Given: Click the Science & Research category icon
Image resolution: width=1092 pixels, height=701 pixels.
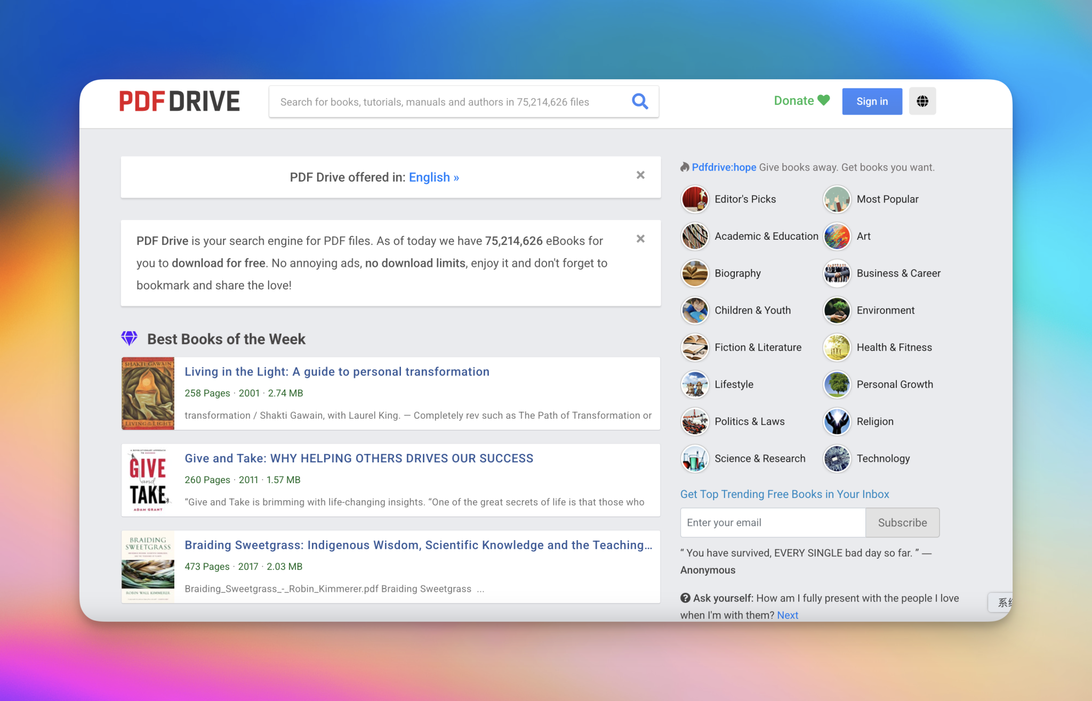Looking at the screenshot, I should click(695, 458).
